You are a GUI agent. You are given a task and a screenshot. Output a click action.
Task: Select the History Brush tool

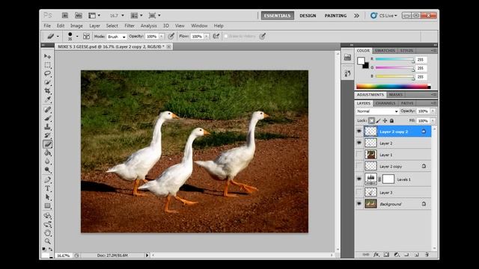tap(47, 135)
